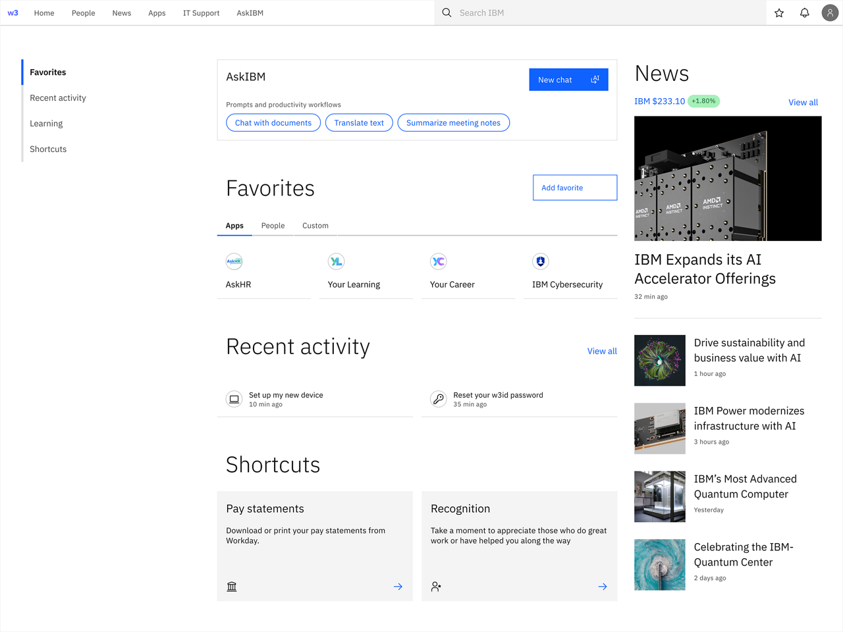The height and width of the screenshot is (632, 843).
Task: Click the laptop icon for device setup
Action: [x=234, y=399]
